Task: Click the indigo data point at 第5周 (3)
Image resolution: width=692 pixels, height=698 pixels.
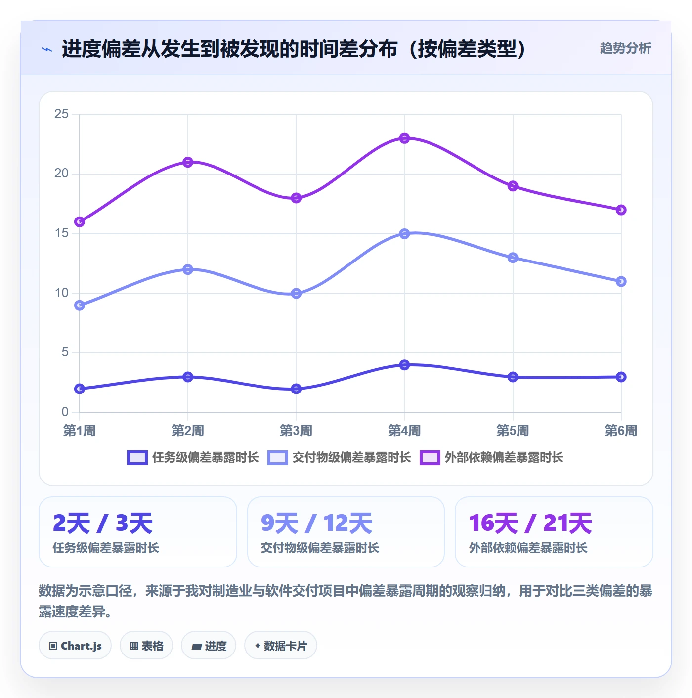Action: 513,377
